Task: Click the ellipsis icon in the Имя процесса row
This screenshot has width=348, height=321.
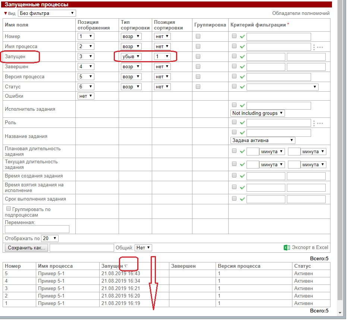Action: [x=318, y=47]
